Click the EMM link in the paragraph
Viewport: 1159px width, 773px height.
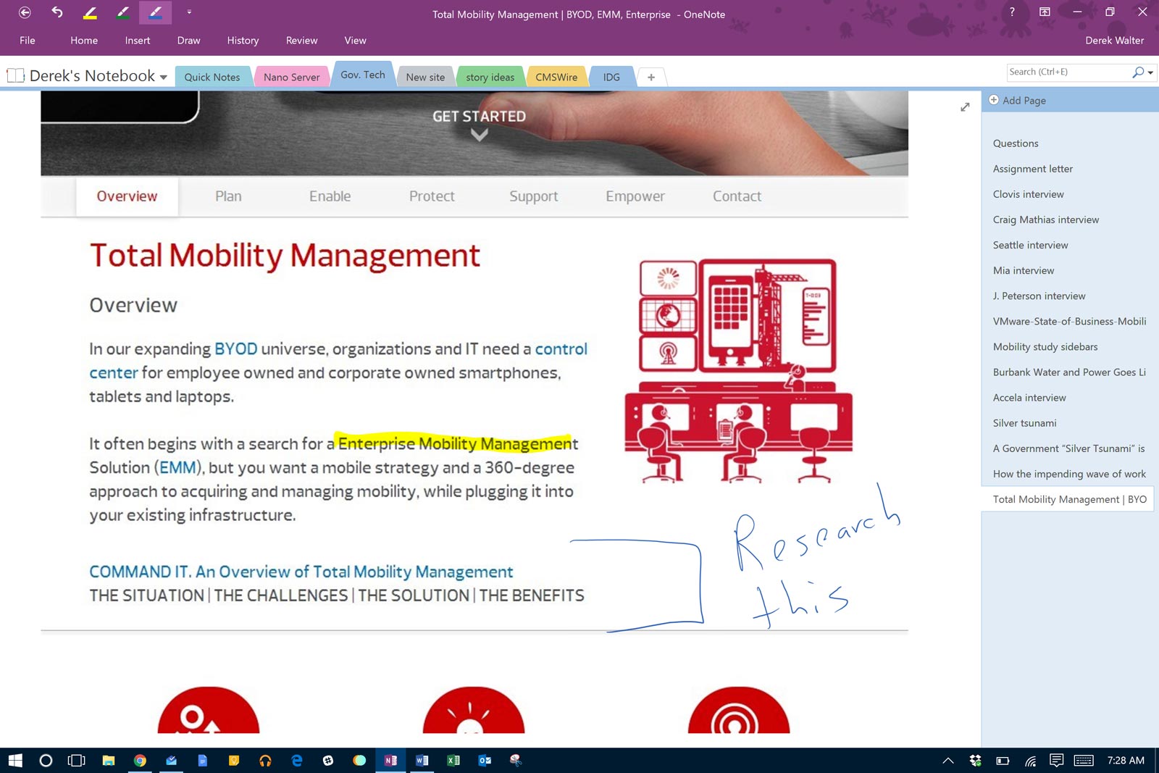(177, 468)
